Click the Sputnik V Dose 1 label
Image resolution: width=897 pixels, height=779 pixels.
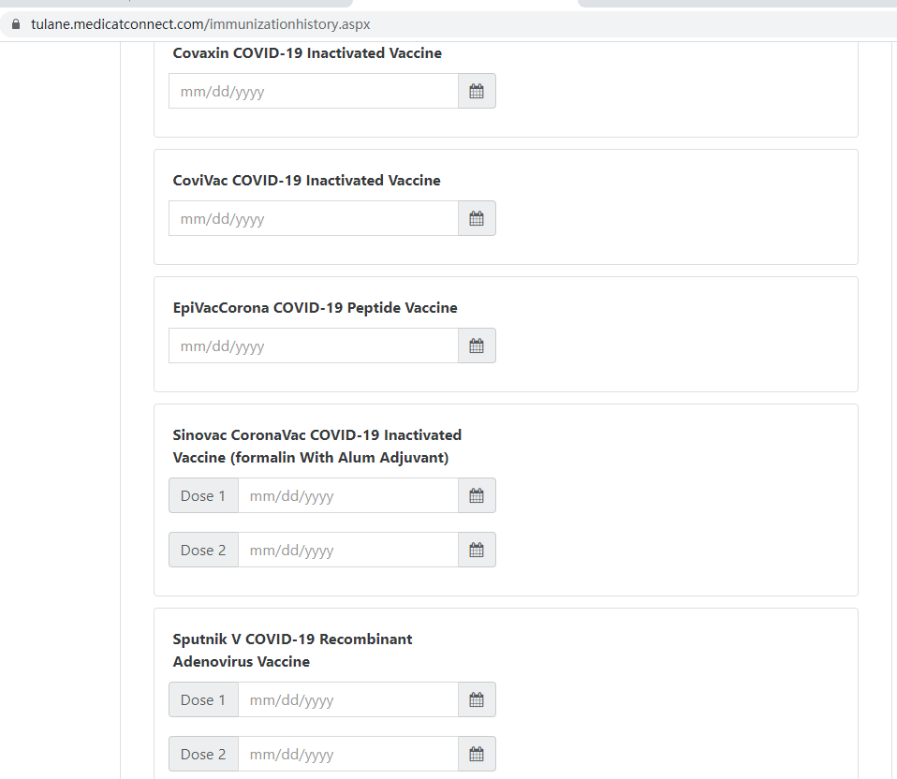pos(203,699)
